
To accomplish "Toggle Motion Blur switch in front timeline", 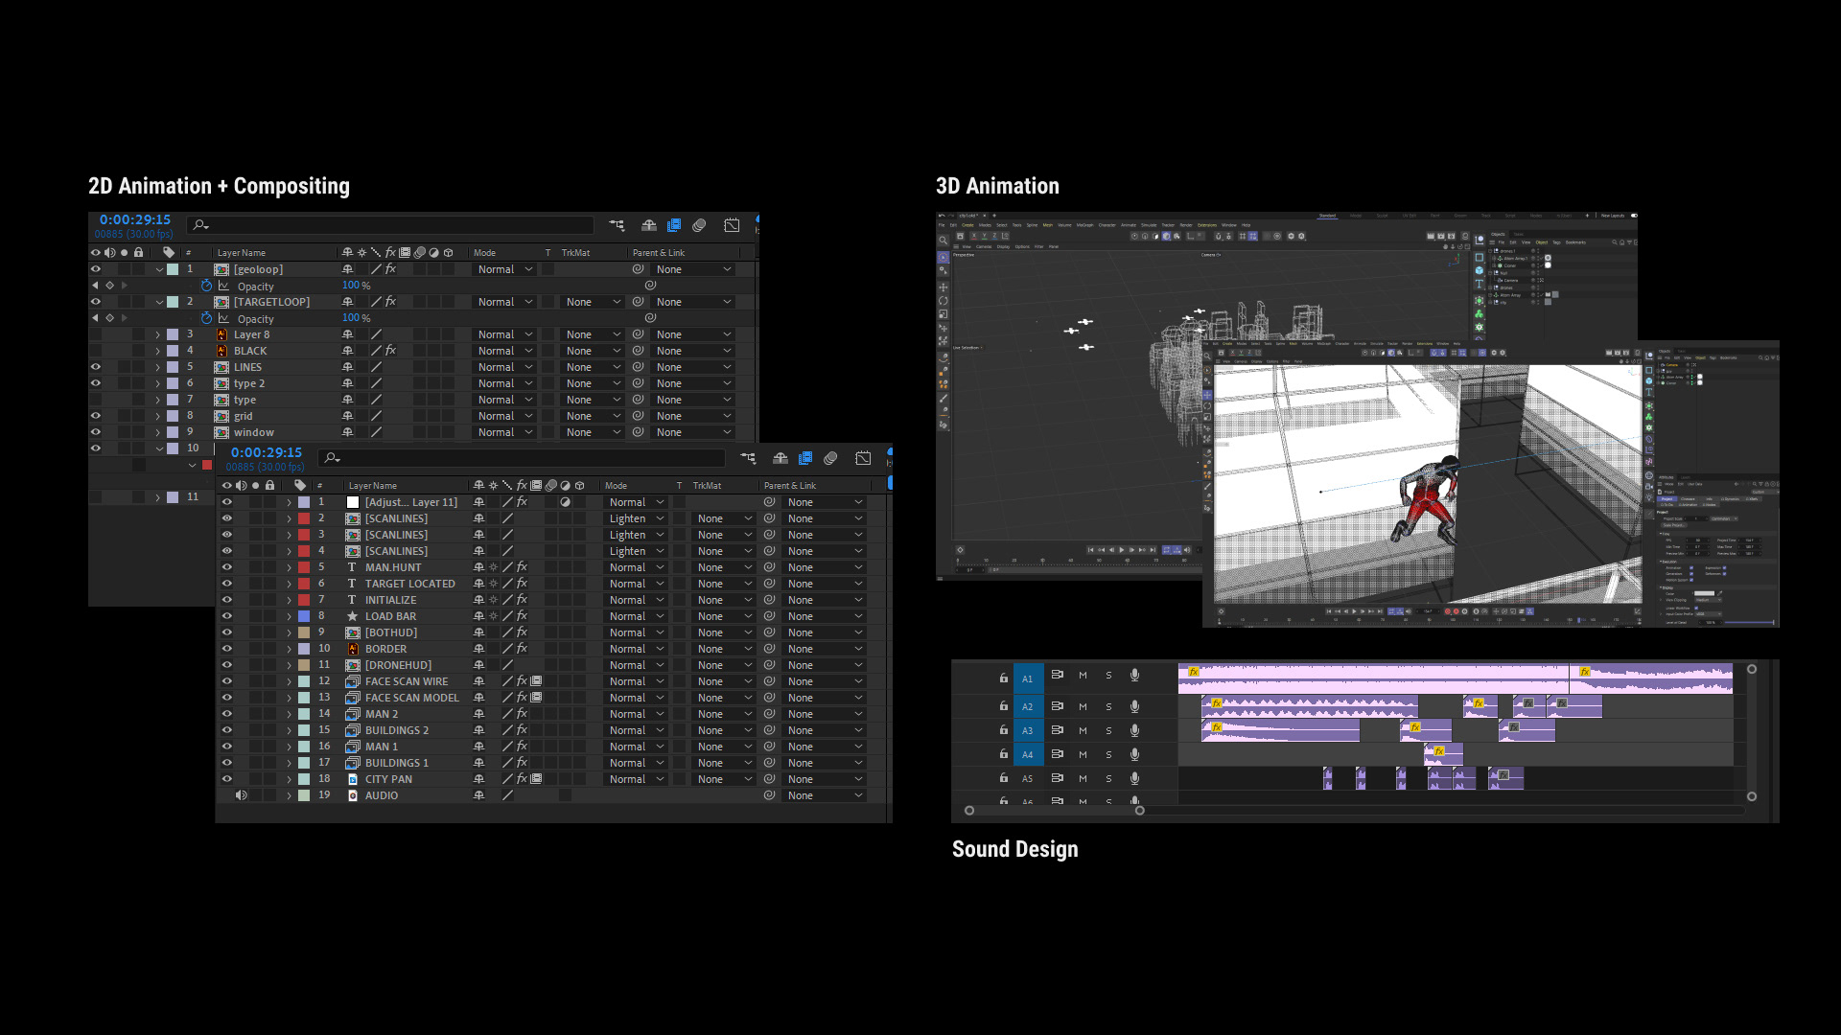I will tap(830, 458).
